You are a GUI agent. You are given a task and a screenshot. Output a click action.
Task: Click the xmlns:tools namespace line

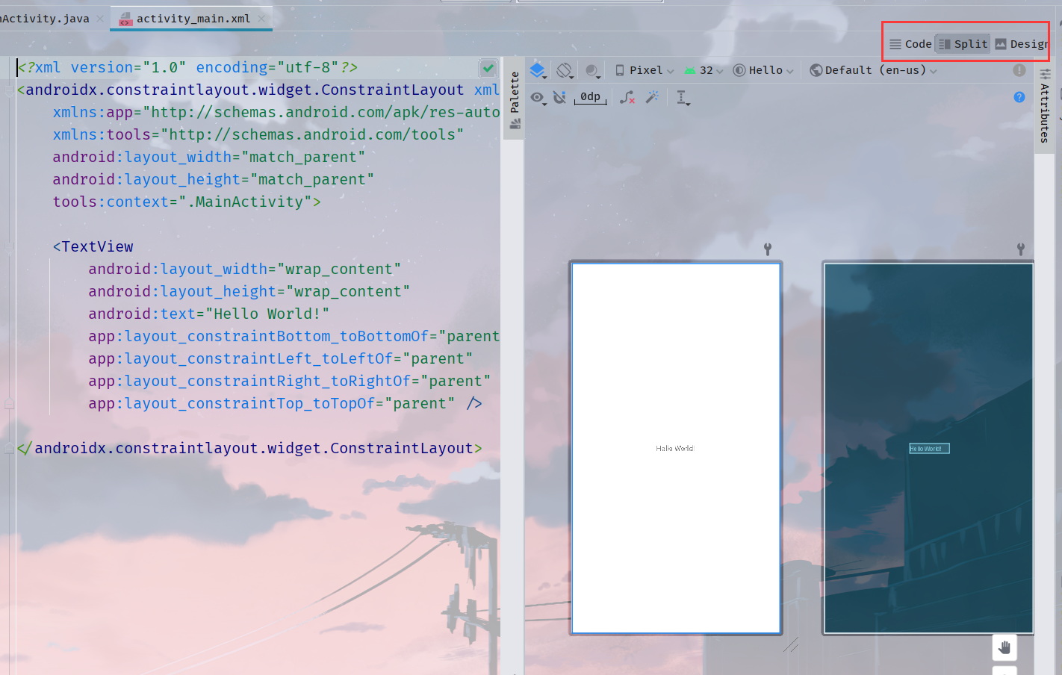[x=258, y=134]
